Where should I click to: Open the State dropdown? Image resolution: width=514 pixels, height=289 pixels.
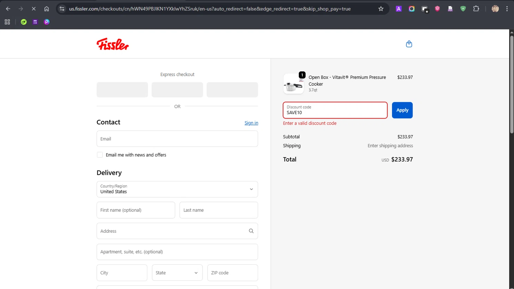pos(177,273)
